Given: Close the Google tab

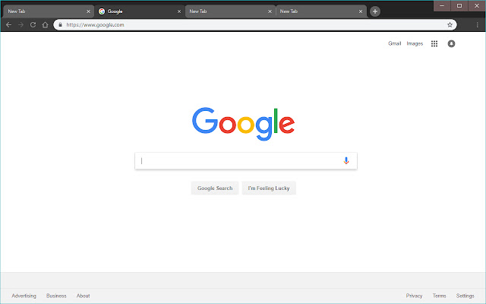Looking at the screenshot, I should 179,11.
